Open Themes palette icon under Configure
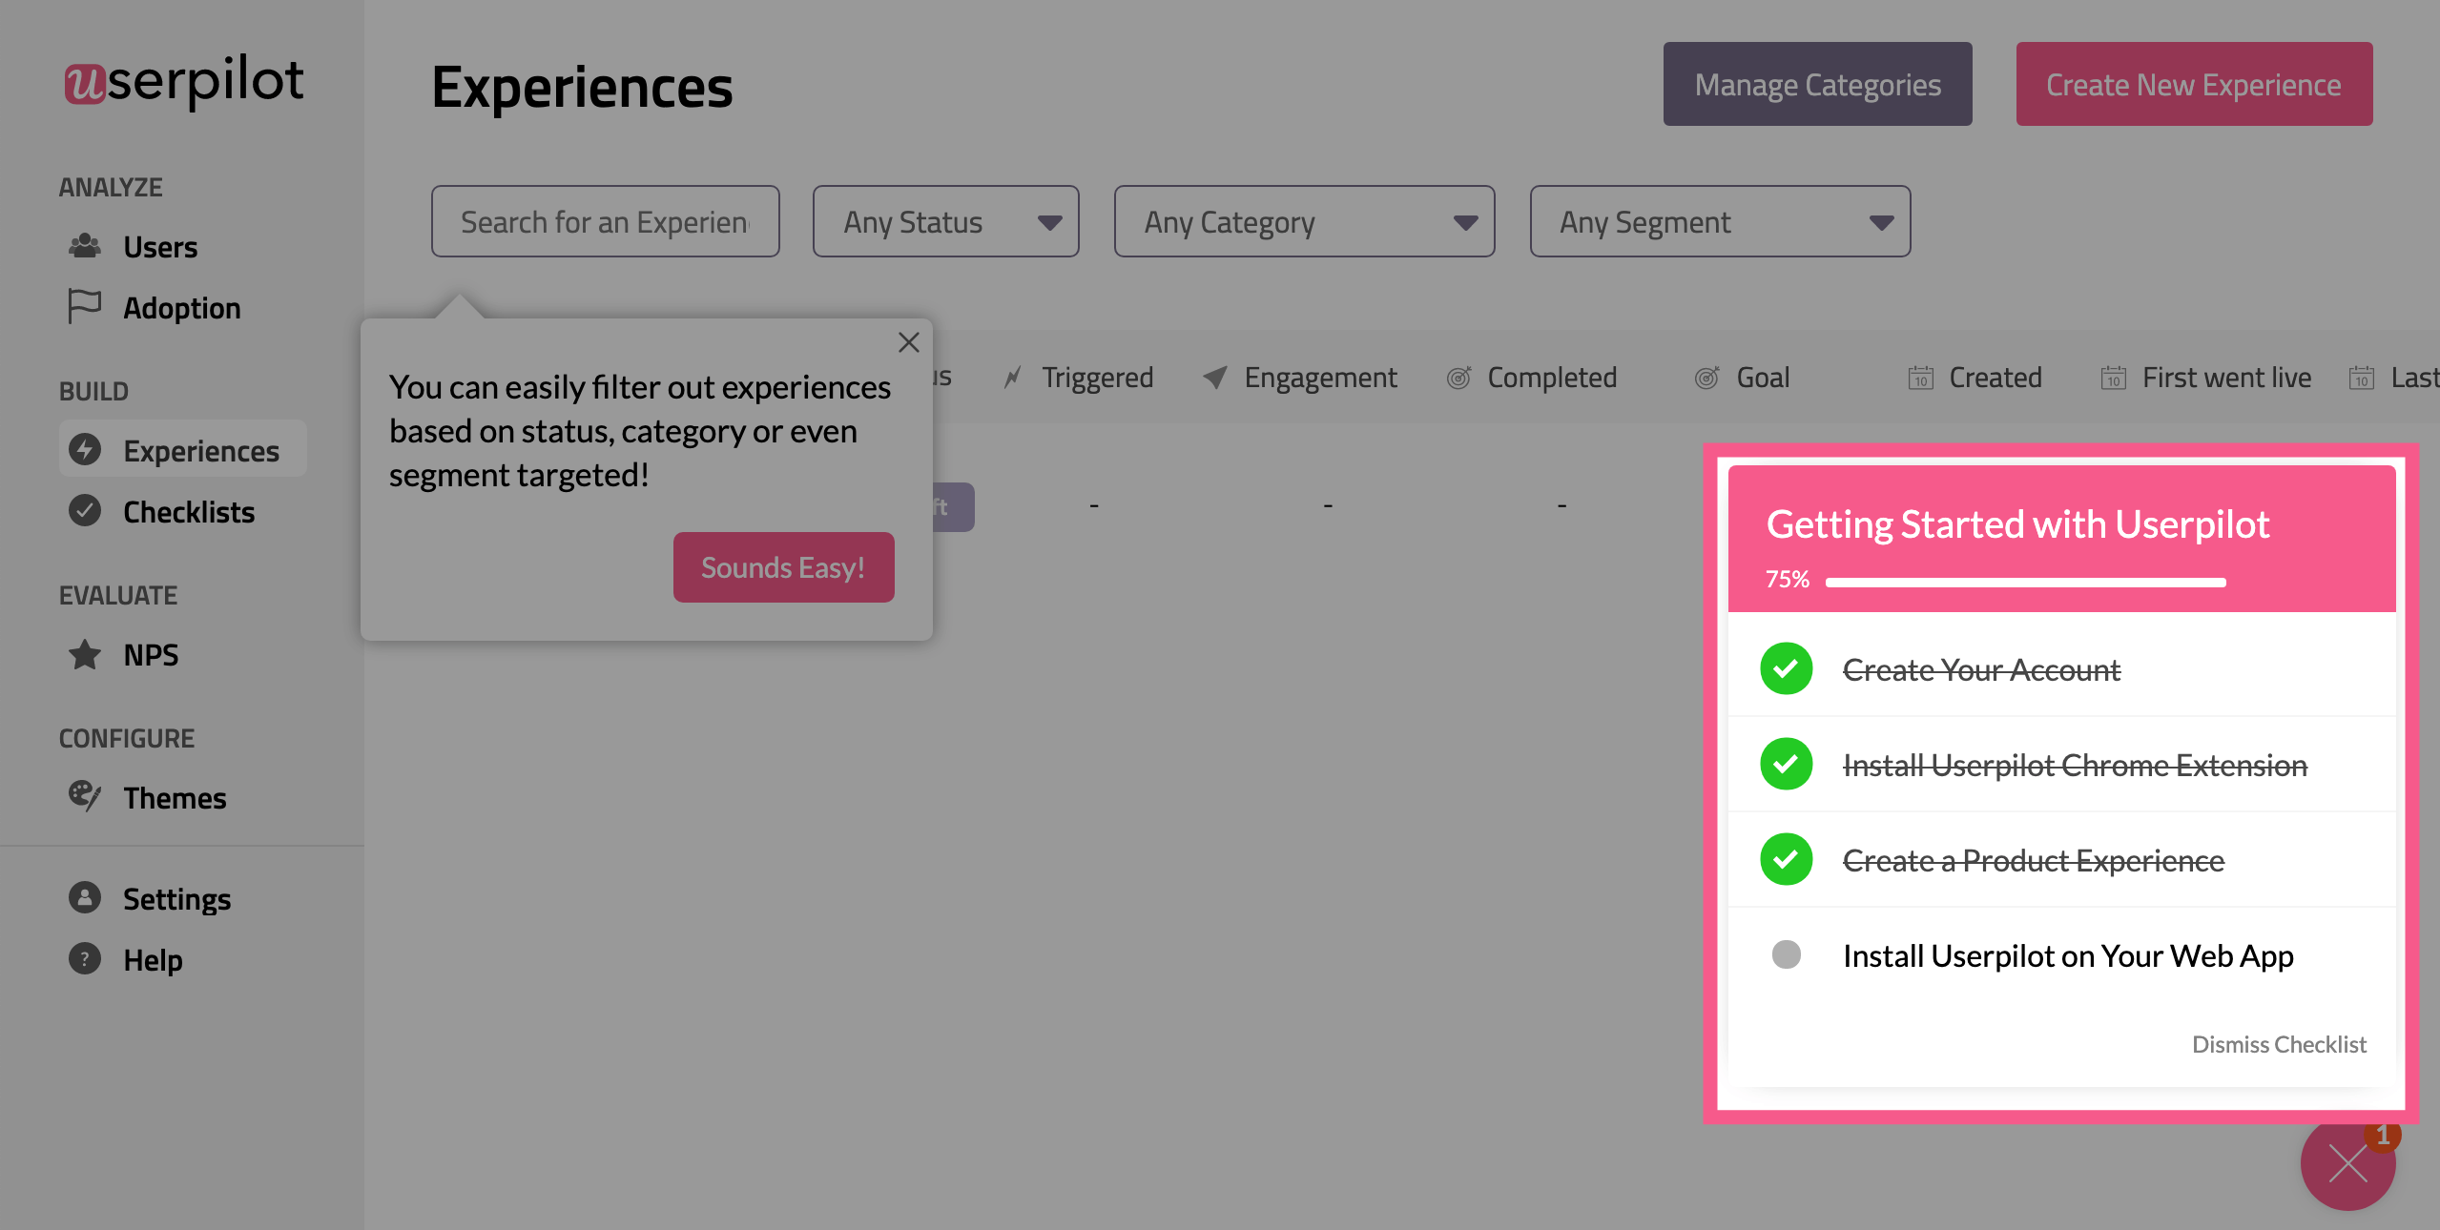 (85, 797)
